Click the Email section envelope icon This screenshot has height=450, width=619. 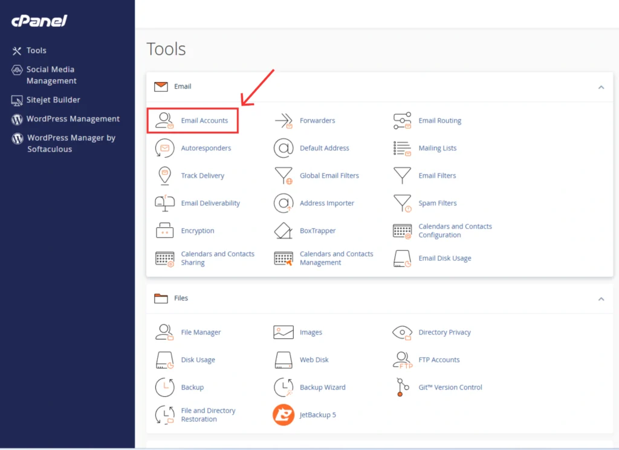coord(161,86)
